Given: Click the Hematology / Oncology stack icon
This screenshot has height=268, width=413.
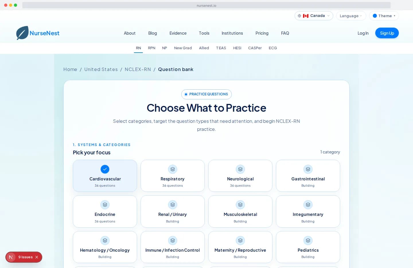Looking at the screenshot, I should click(x=105, y=241).
